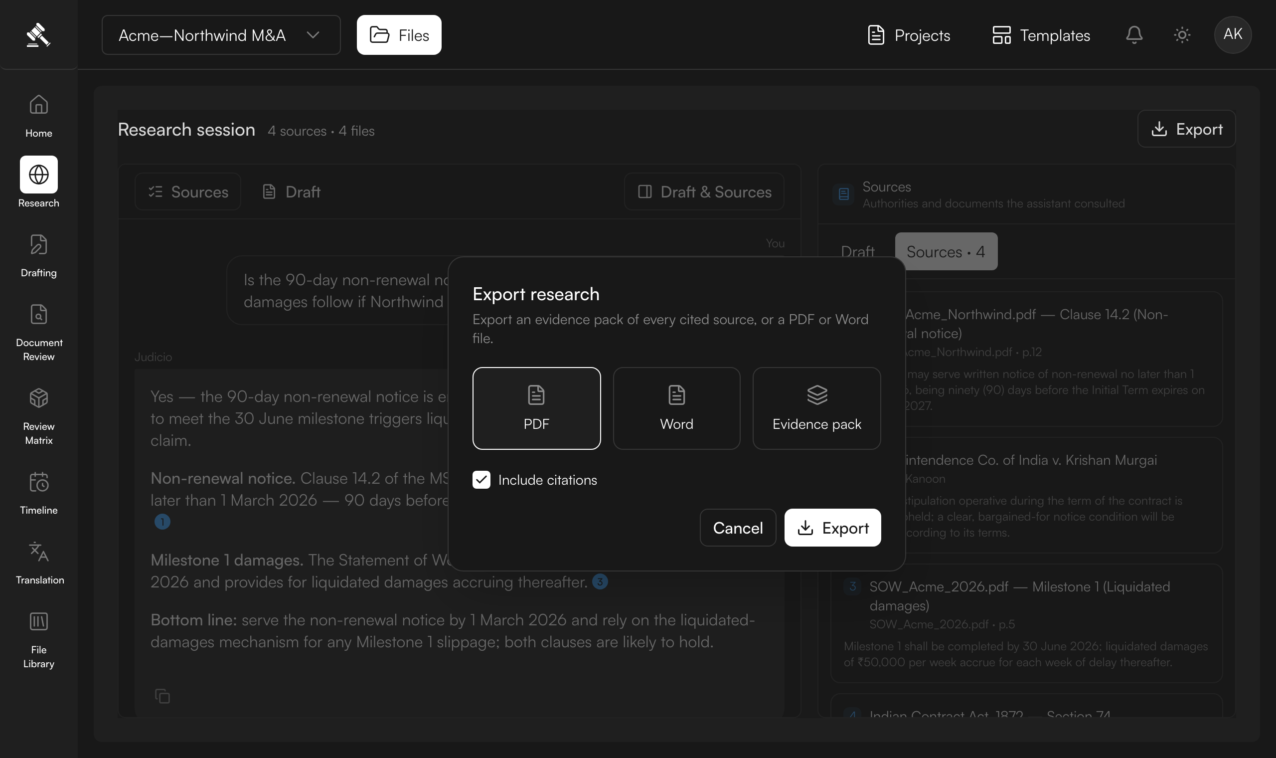This screenshot has width=1276, height=758.
Task: Click the user question message bubble
Action: pos(338,291)
